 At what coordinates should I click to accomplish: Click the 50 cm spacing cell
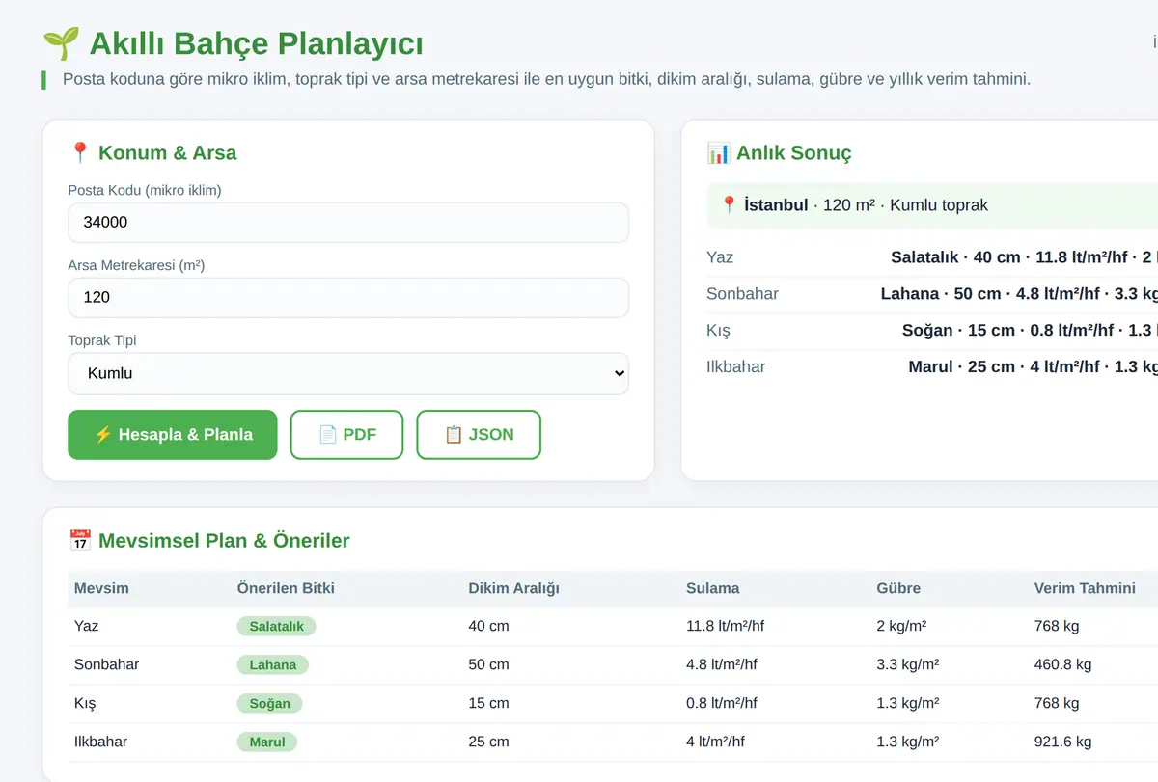[489, 664]
